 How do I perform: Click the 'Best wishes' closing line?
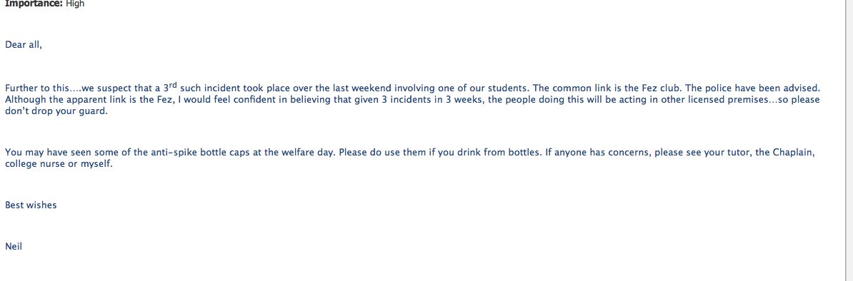31,205
